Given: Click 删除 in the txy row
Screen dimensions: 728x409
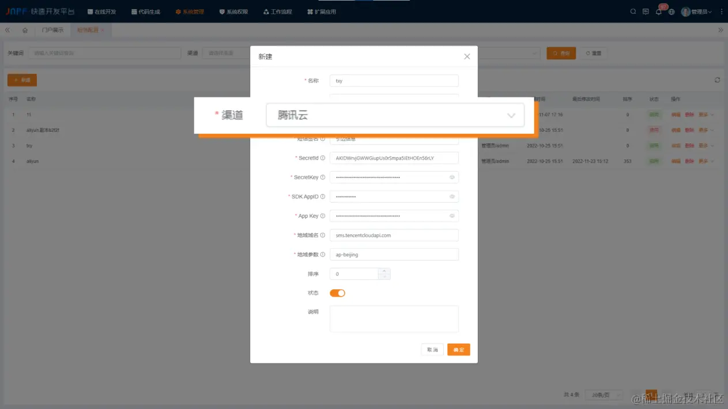Looking at the screenshot, I should (x=689, y=146).
